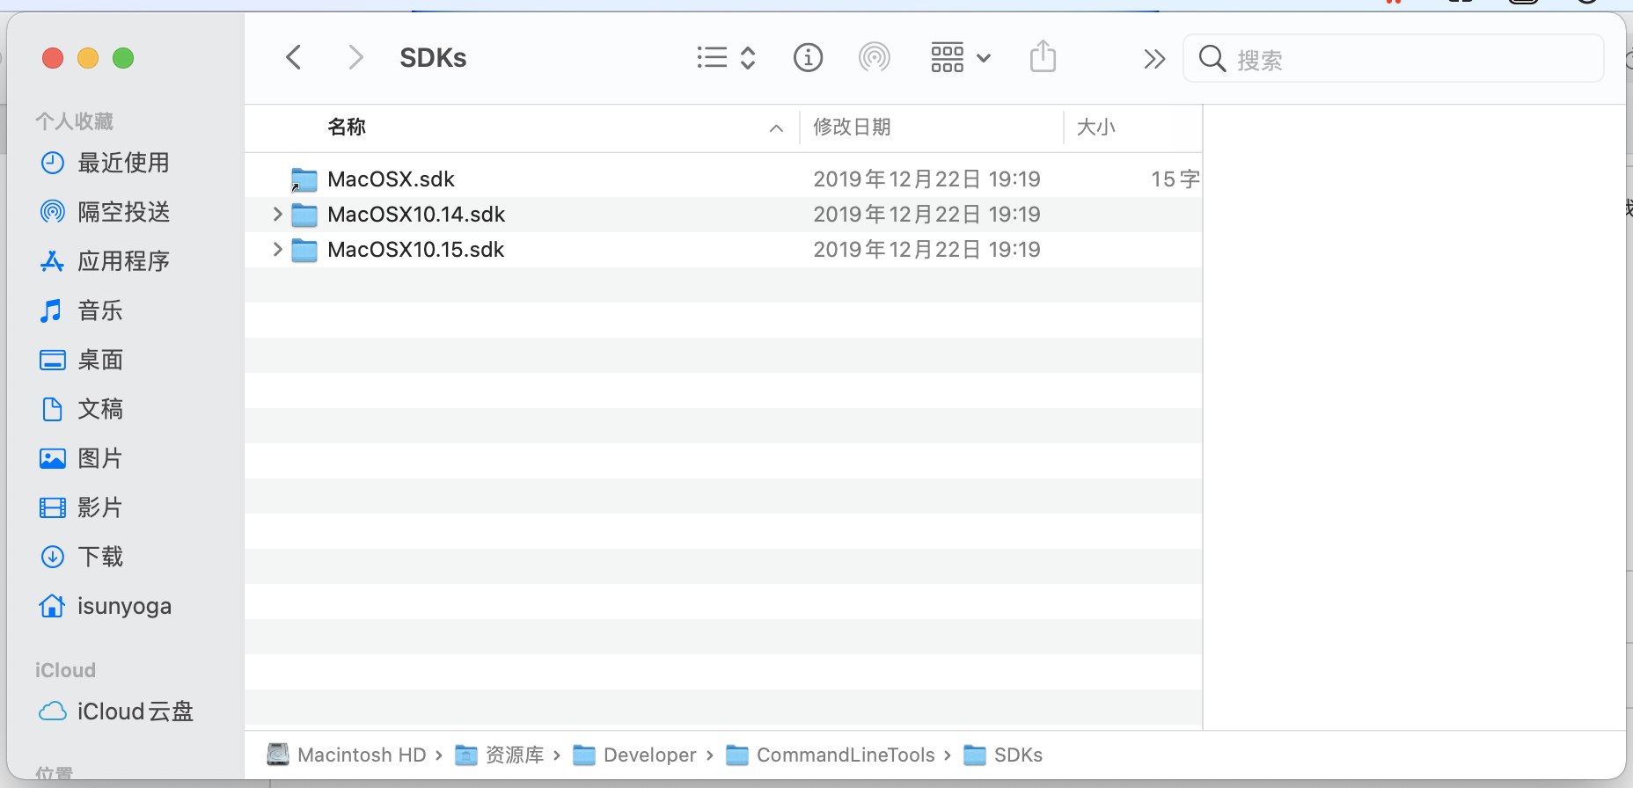Open the isunyoga home folder
This screenshot has height=788, width=1633.
pyautogui.click(x=124, y=606)
